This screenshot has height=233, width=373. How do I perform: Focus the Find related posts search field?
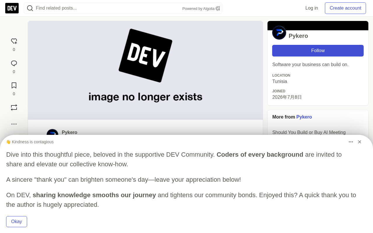click(x=108, y=8)
